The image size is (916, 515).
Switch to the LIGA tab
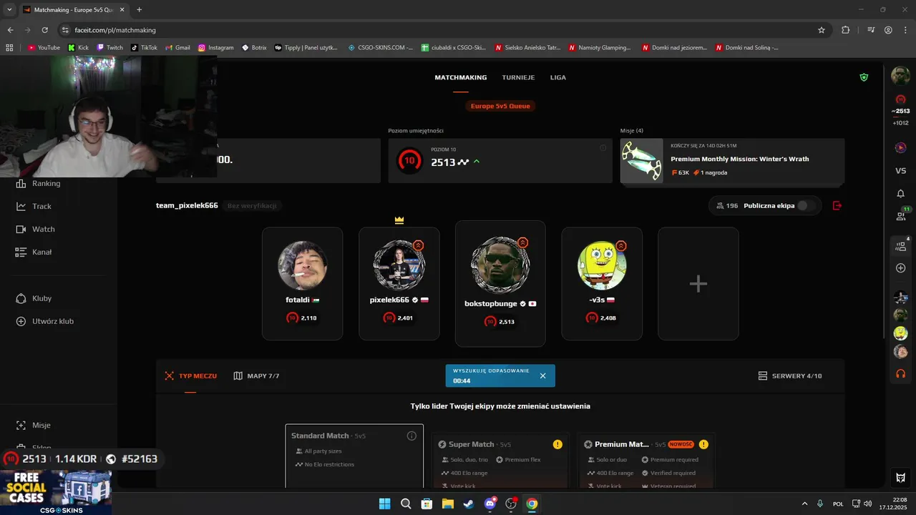(558, 77)
